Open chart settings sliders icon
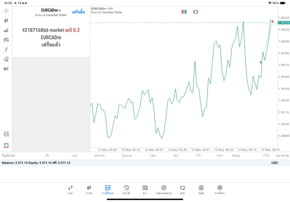Viewport: 290px width, 202px height. coord(6,40)
